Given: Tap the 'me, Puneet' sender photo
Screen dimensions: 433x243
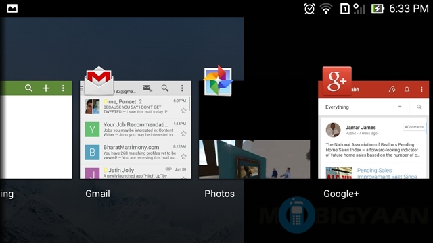Looking at the screenshot, I should click(x=92, y=107).
